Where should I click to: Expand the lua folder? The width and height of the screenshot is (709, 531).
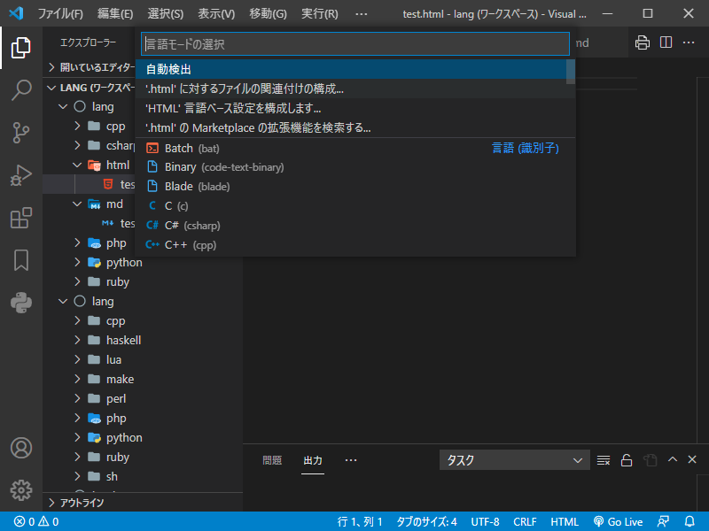pyautogui.click(x=143, y=359)
